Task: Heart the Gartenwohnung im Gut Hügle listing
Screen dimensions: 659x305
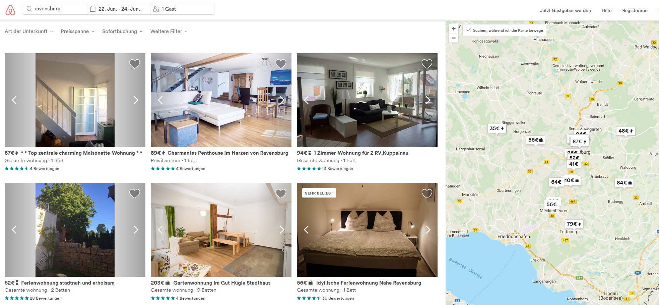Action: coord(281,193)
